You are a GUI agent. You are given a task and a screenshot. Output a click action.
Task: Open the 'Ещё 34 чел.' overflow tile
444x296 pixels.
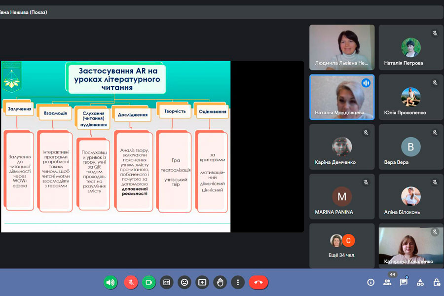tap(342, 246)
